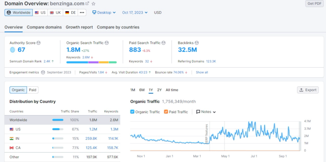This screenshot has width=326, height=162.
Task: Click the Export button
Action: point(308,90)
